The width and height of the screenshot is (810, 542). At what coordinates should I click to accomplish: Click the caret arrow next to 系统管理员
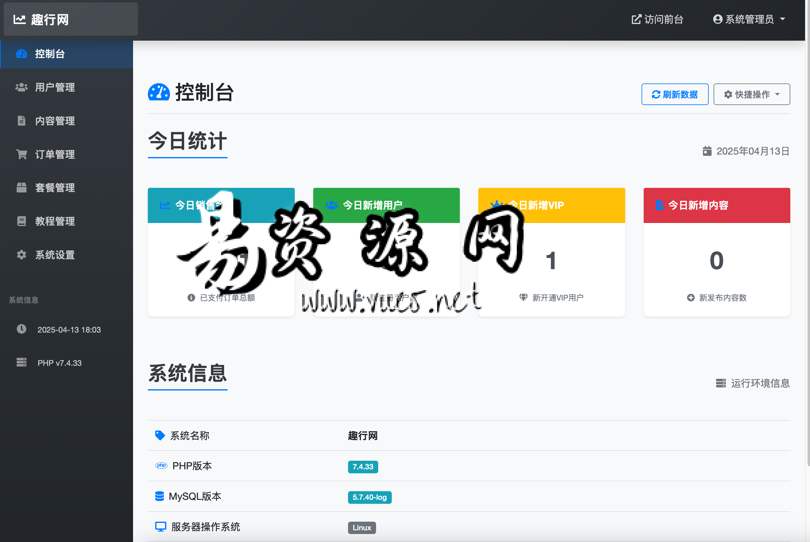pos(783,19)
